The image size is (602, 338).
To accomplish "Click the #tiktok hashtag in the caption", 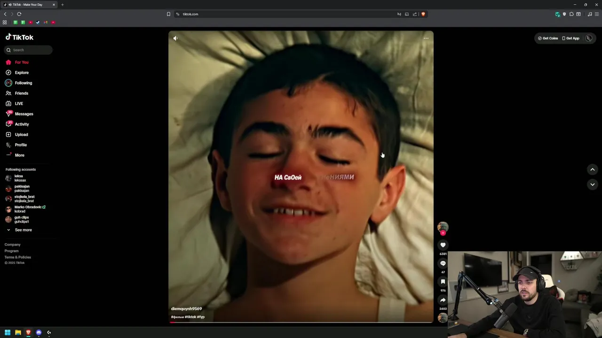I will tap(190, 317).
